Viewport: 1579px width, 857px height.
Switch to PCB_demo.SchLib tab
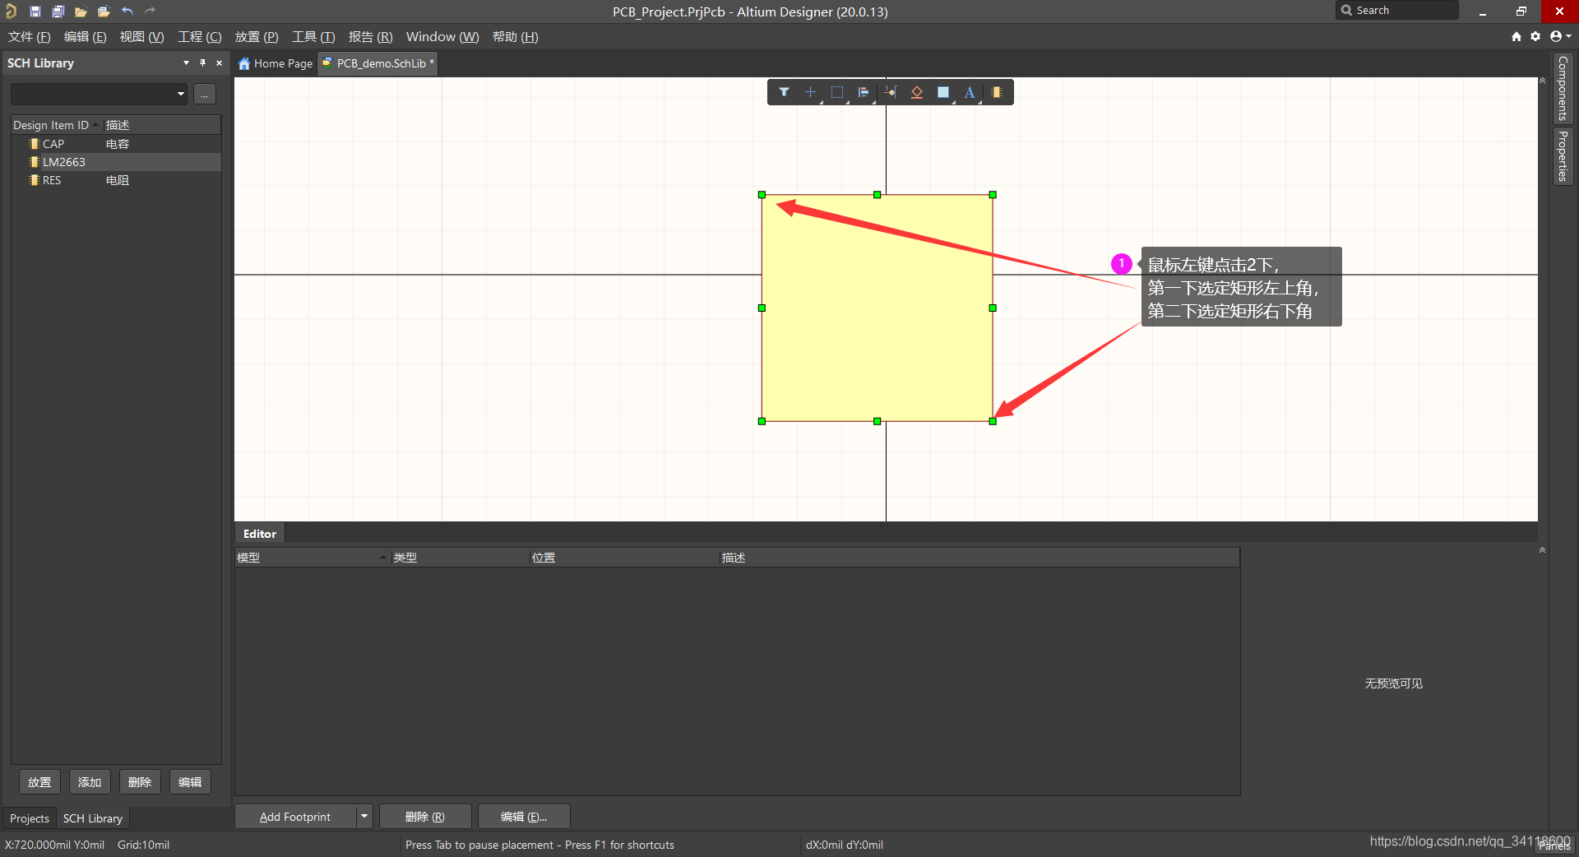tap(378, 63)
